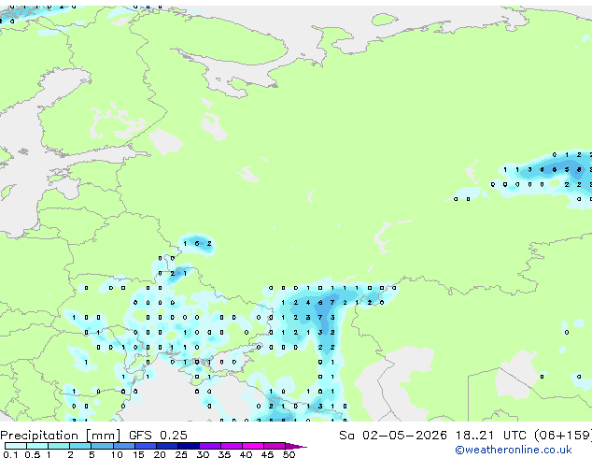Screen dimensions: 592x458
Task: Click the "35" legend label
Action: 224,454
